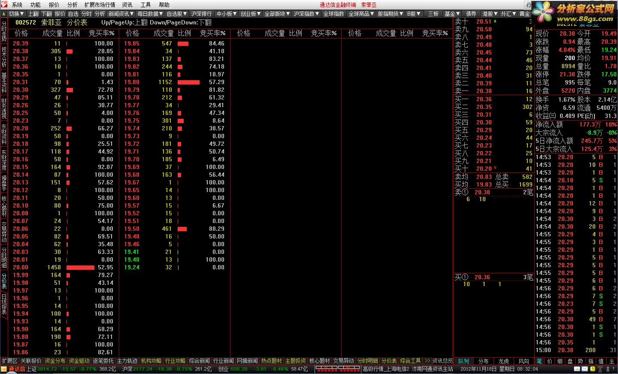Viewport: 618px width, 374px height.
Task: Switch to the 分时明细 bottom tab
Action: pos(368,361)
